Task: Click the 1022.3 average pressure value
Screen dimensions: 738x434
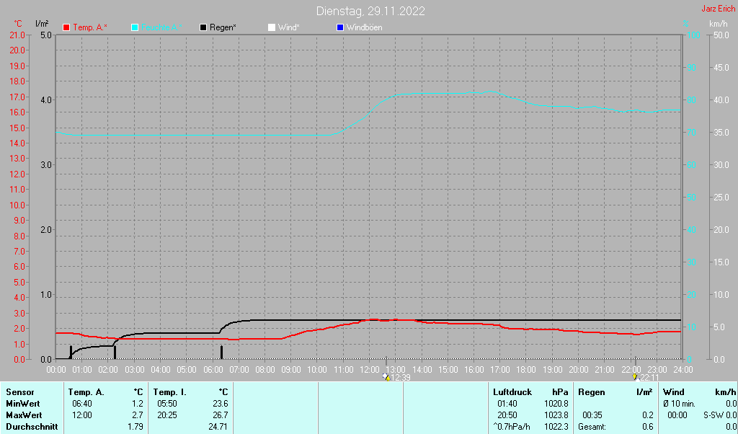Action: click(x=556, y=427)
